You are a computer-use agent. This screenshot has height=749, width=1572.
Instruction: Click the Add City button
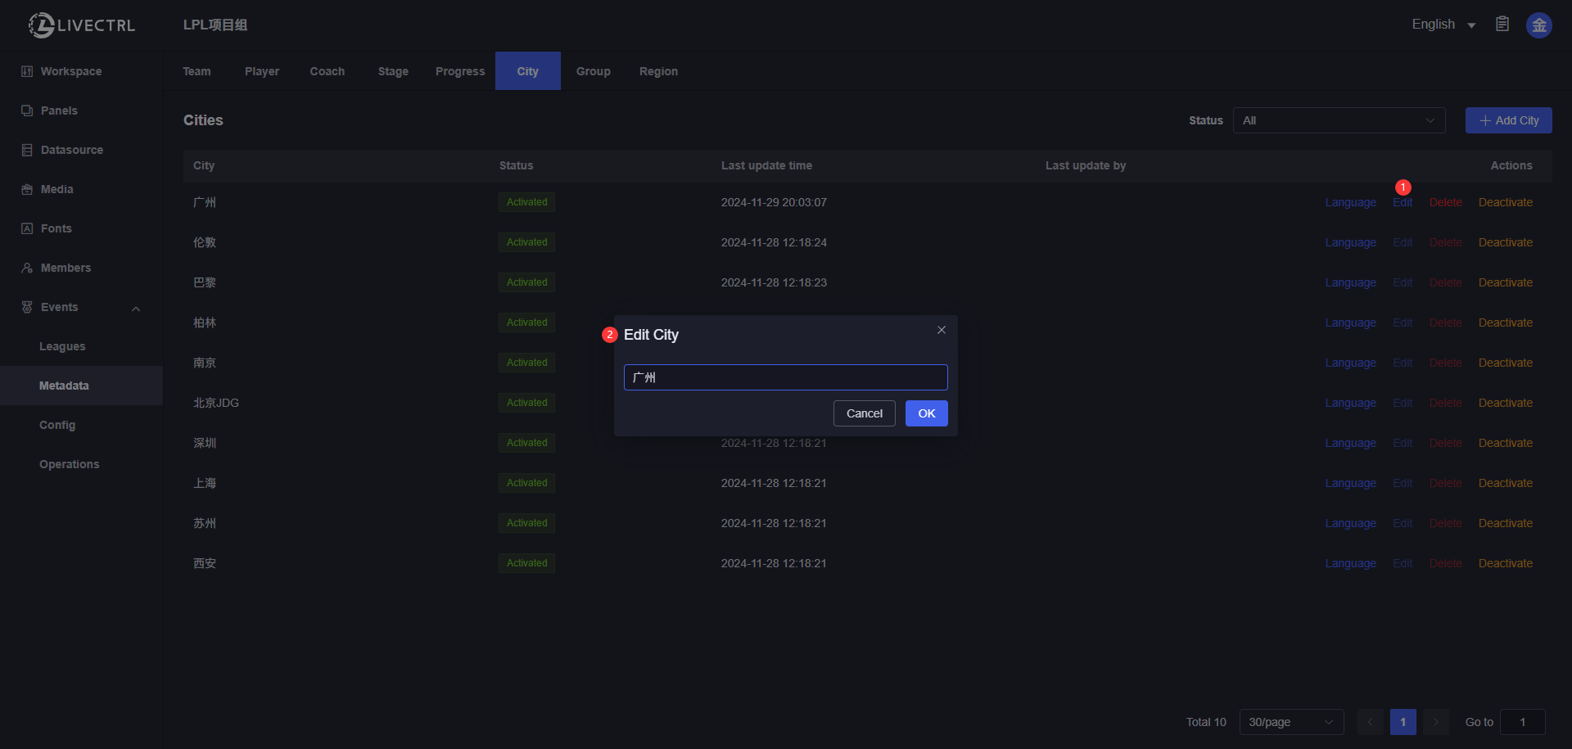point(1508,120)
